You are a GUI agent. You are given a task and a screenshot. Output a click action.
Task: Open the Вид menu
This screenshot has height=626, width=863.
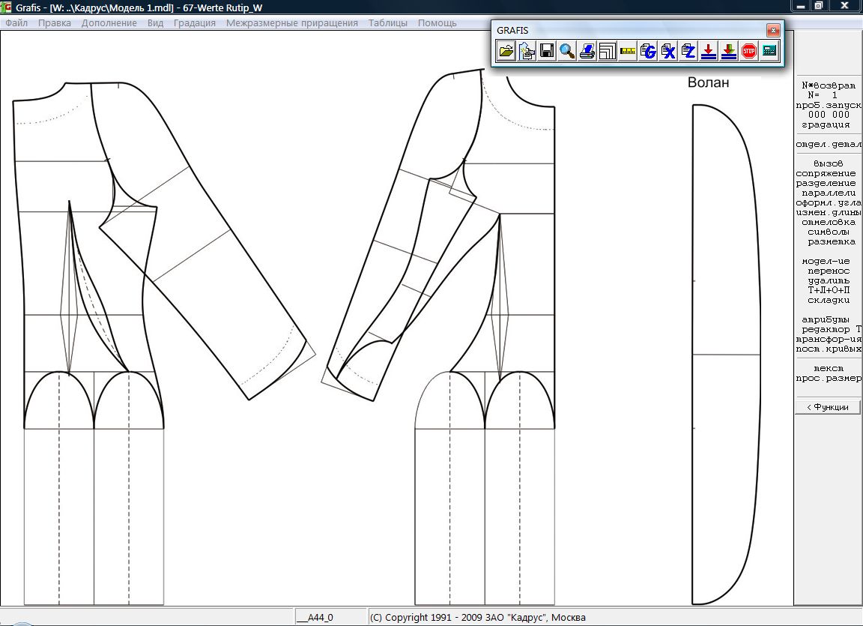click(x=155, y=23)
